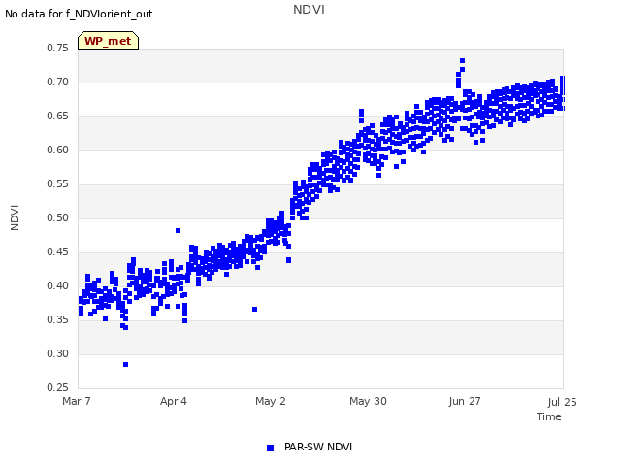Screen dimensions: 621x466
Task: Click the Time axis title
Action: 548,416
